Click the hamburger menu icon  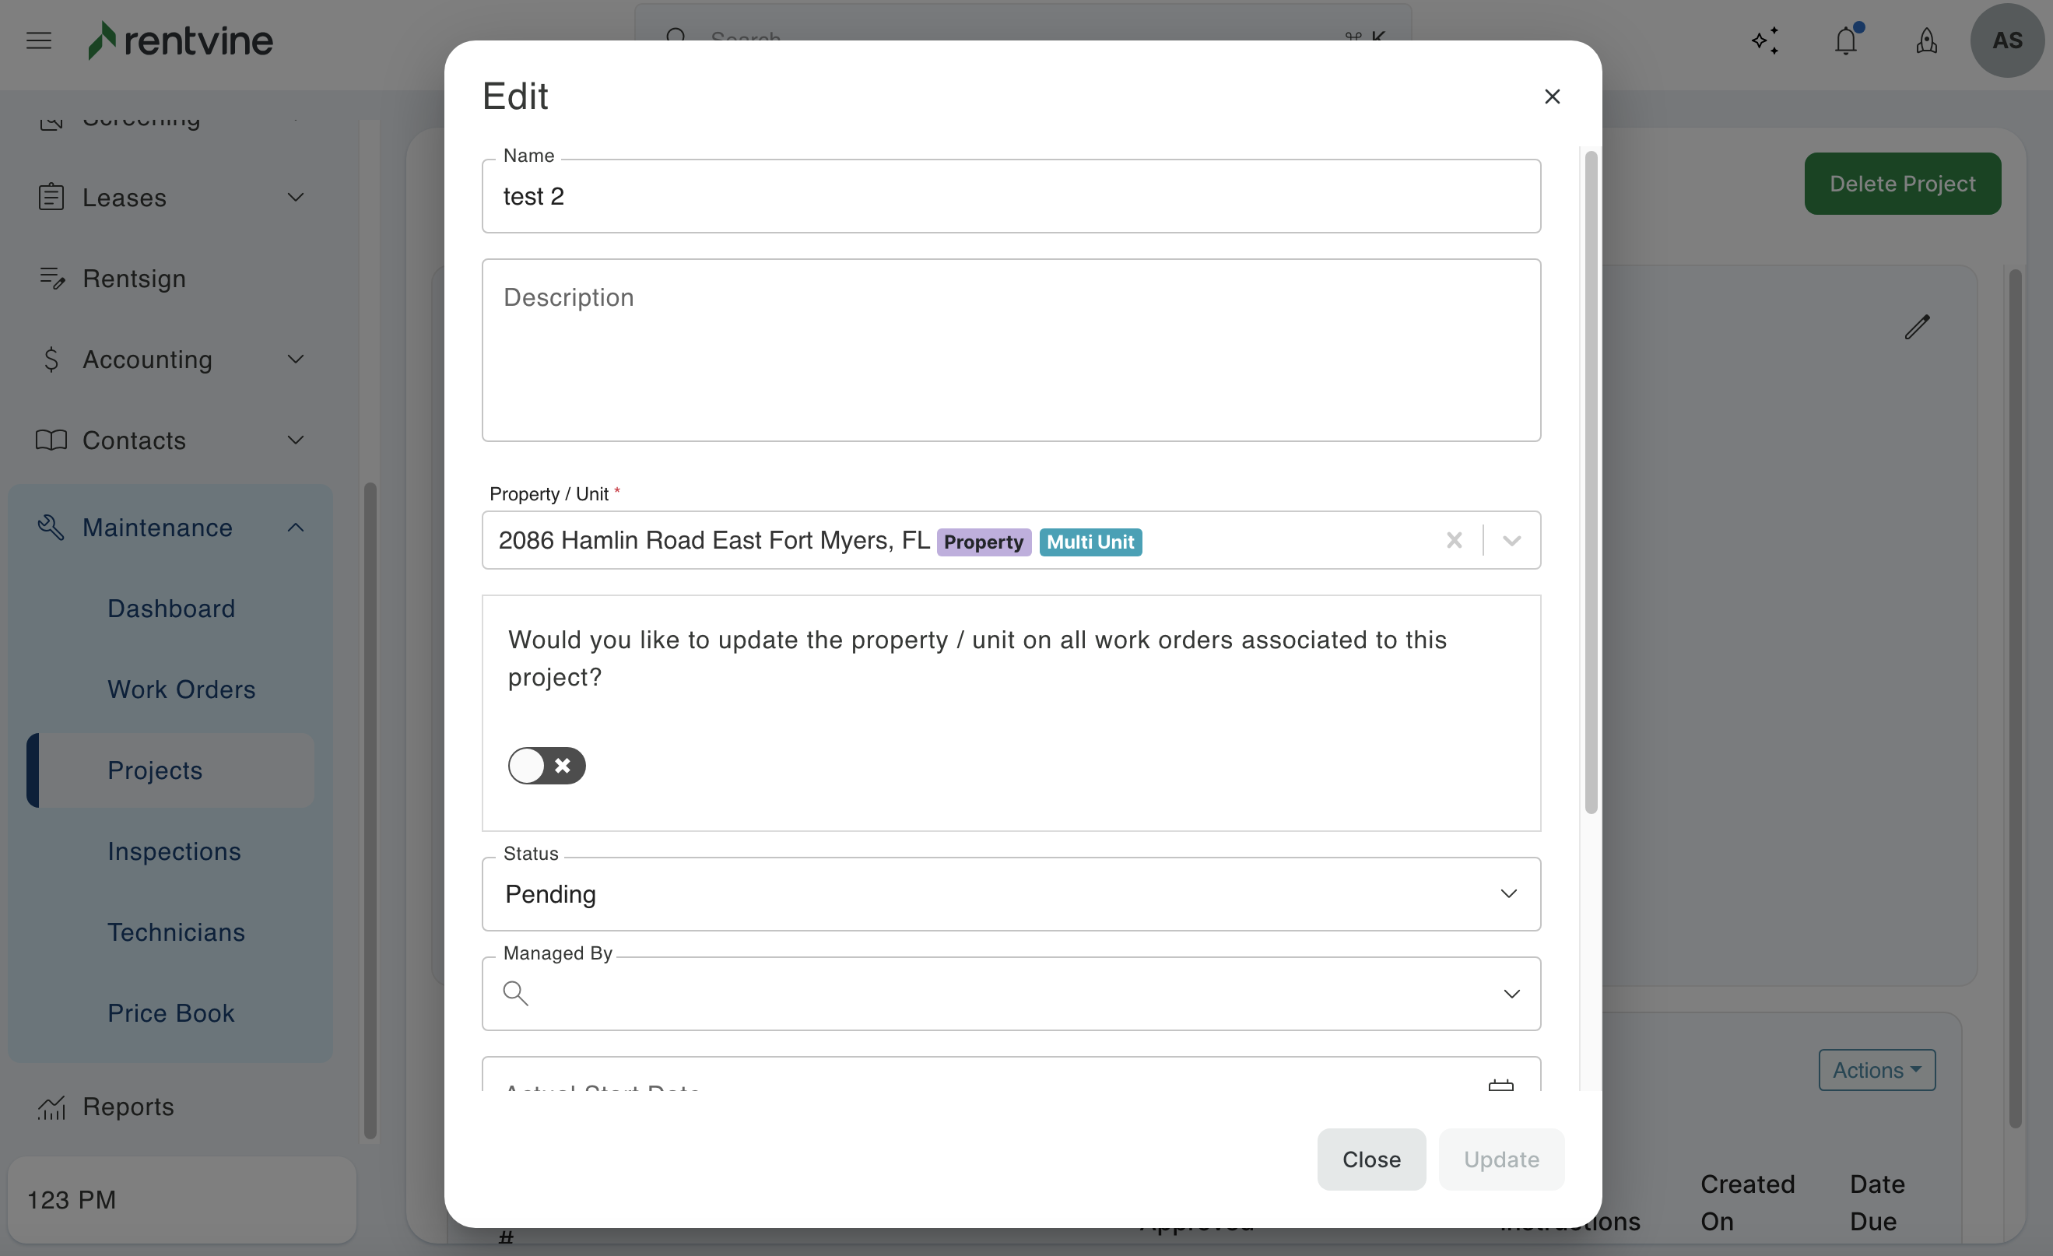click(x=38, y=40)
